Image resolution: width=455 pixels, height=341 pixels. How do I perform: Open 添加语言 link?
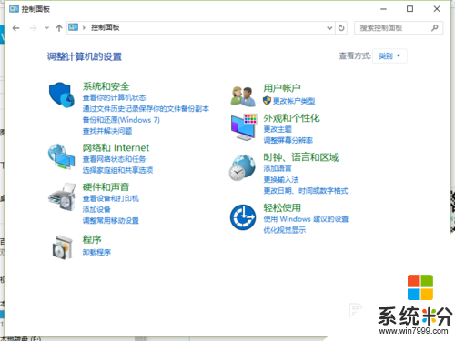click(x=278, y=168)
